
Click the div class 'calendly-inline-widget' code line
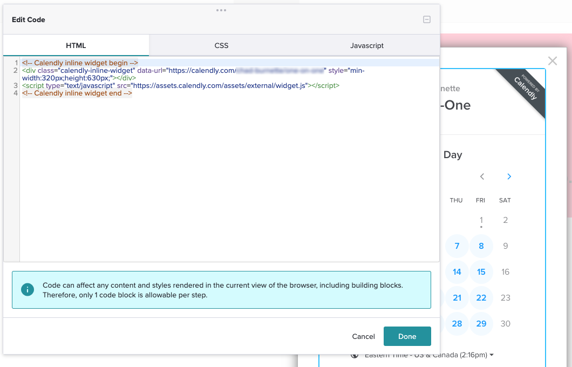point(193,74)
